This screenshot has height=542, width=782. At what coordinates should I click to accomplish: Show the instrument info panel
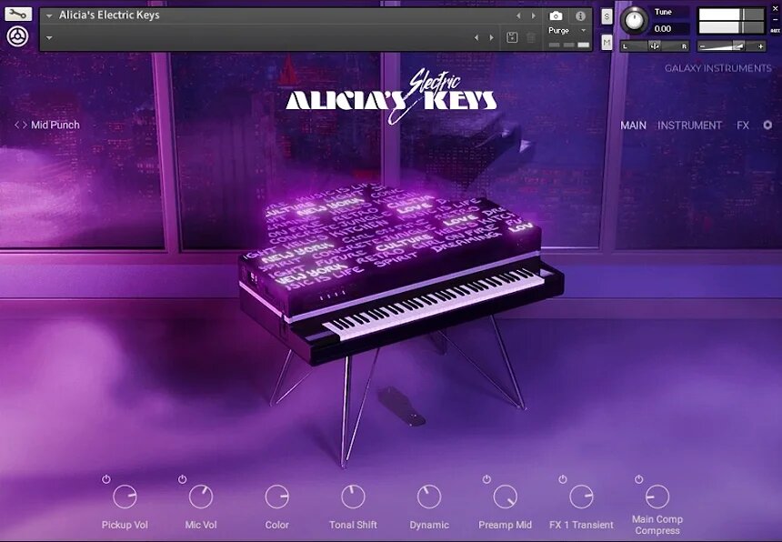coord(580,16)
